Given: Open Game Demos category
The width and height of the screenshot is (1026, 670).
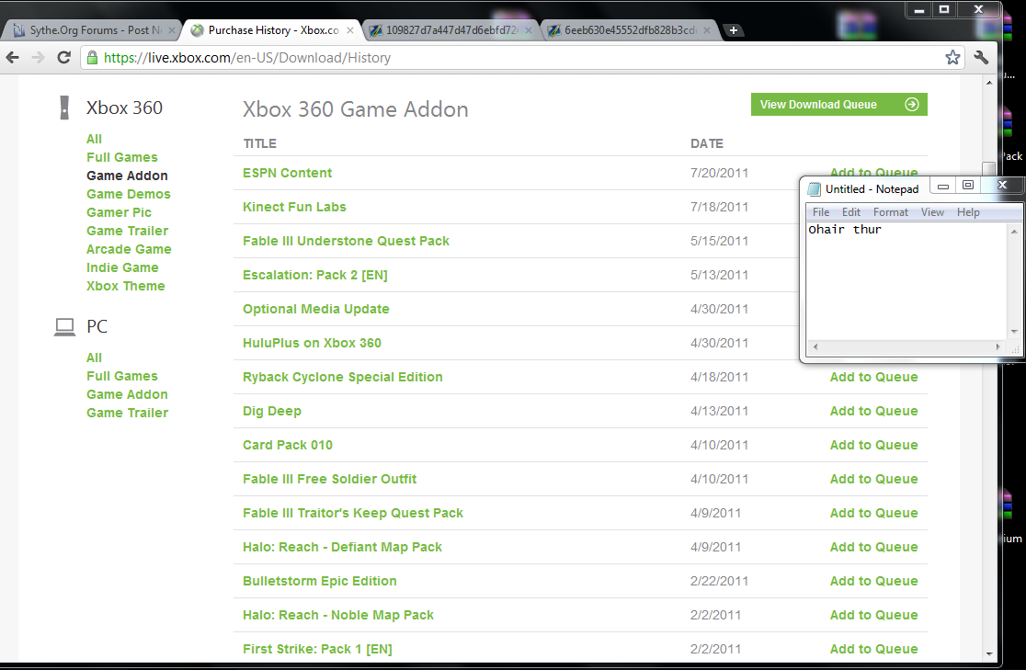Looking at the screenshot, I should pyautogui.click(x=129, y=194).
